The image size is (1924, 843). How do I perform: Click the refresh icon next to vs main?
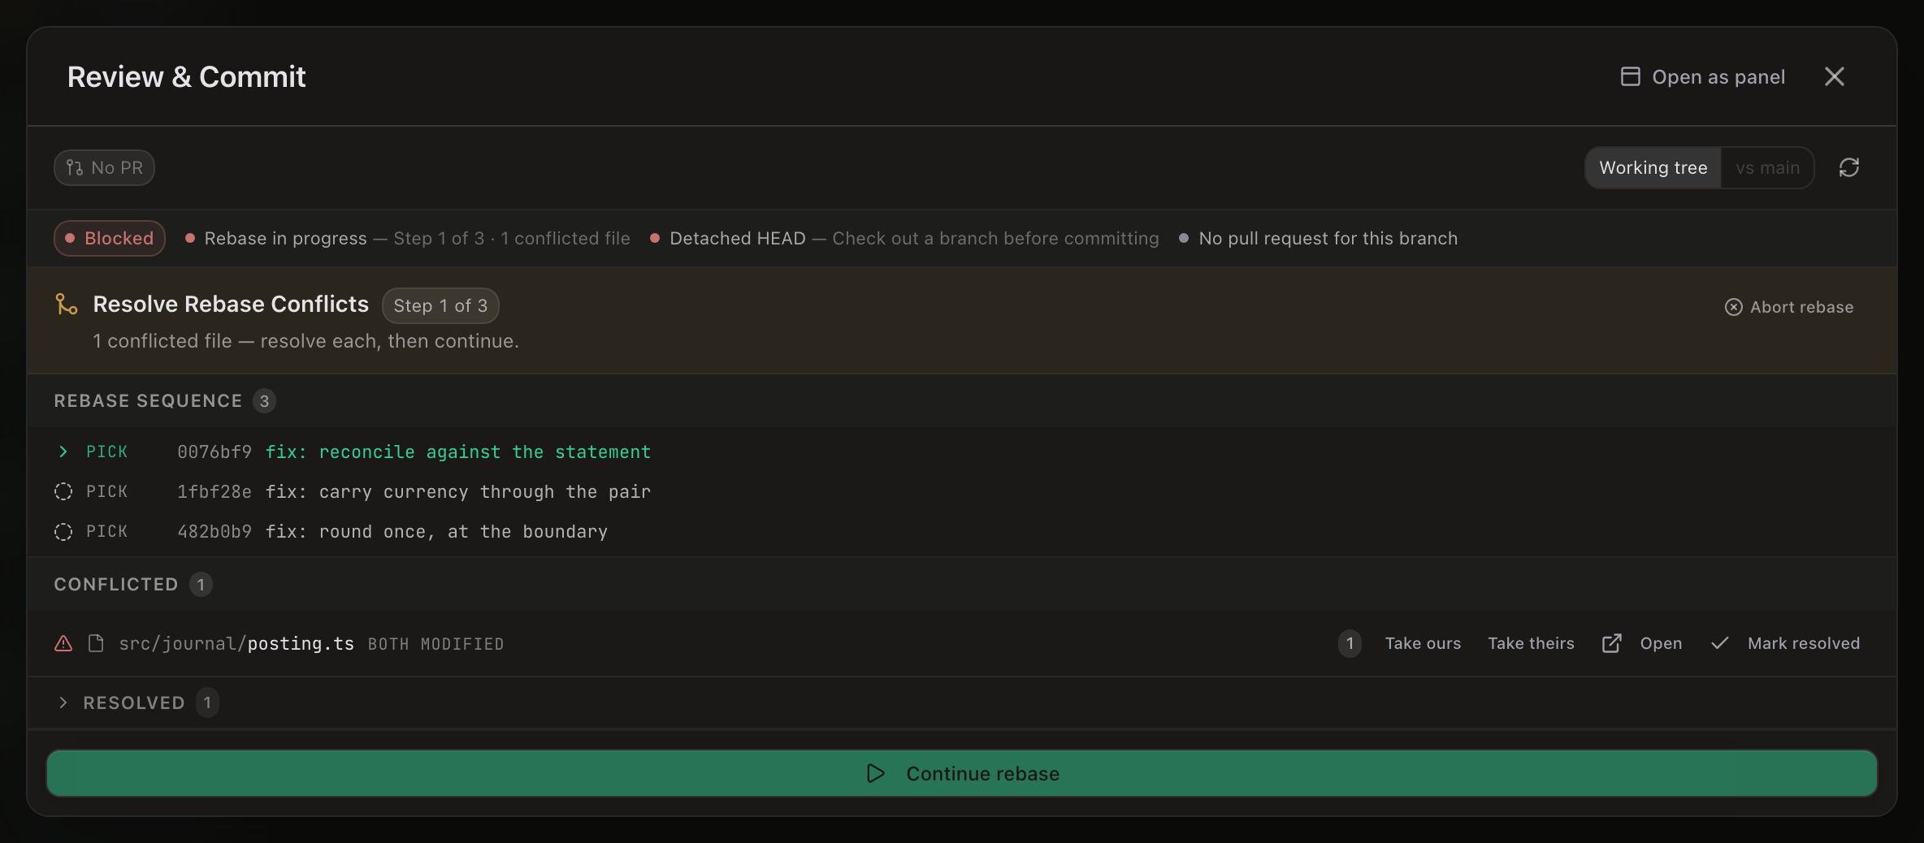(1849, 167)
